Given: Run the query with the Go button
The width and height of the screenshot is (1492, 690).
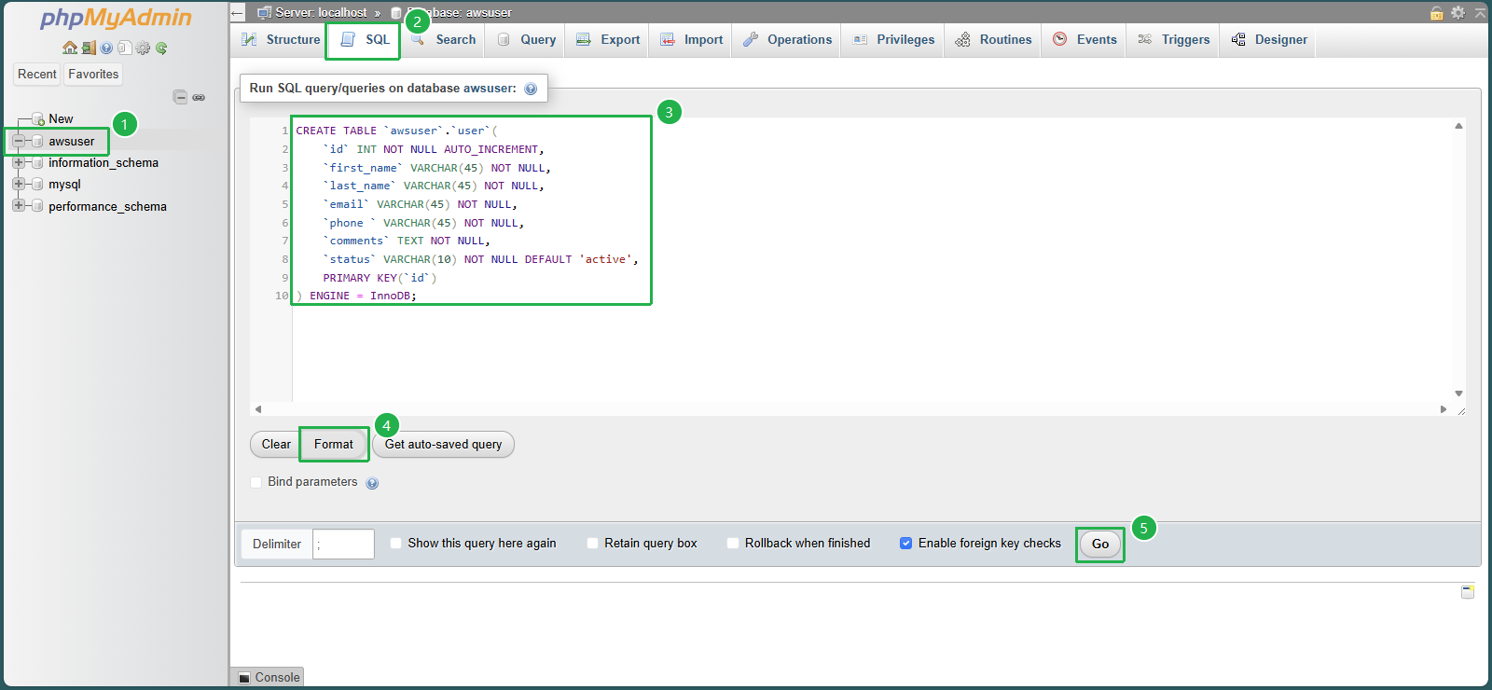Looking at the screenshot, I should point(1100,545).
